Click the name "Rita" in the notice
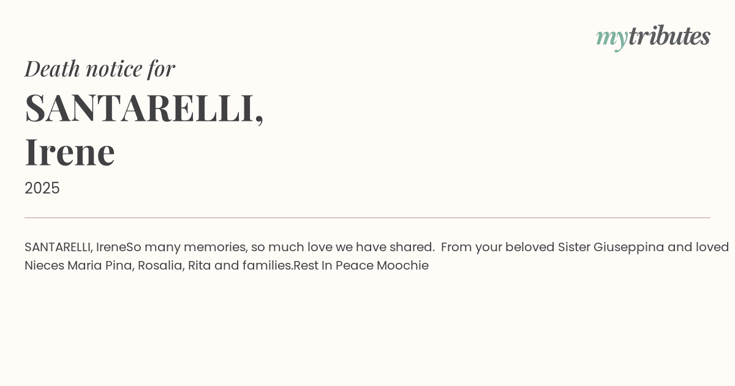Viewport: 735px width, 386px height. [199, 266]
